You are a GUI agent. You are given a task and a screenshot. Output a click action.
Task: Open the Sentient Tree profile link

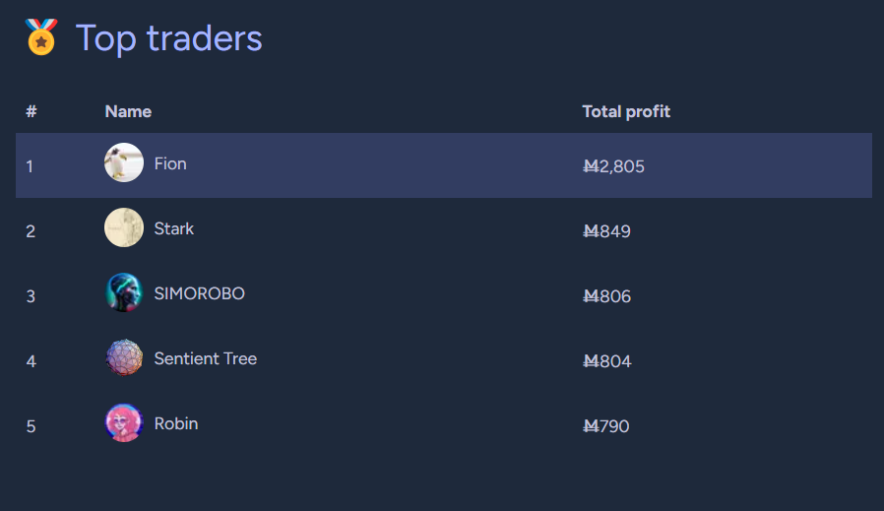205,358
